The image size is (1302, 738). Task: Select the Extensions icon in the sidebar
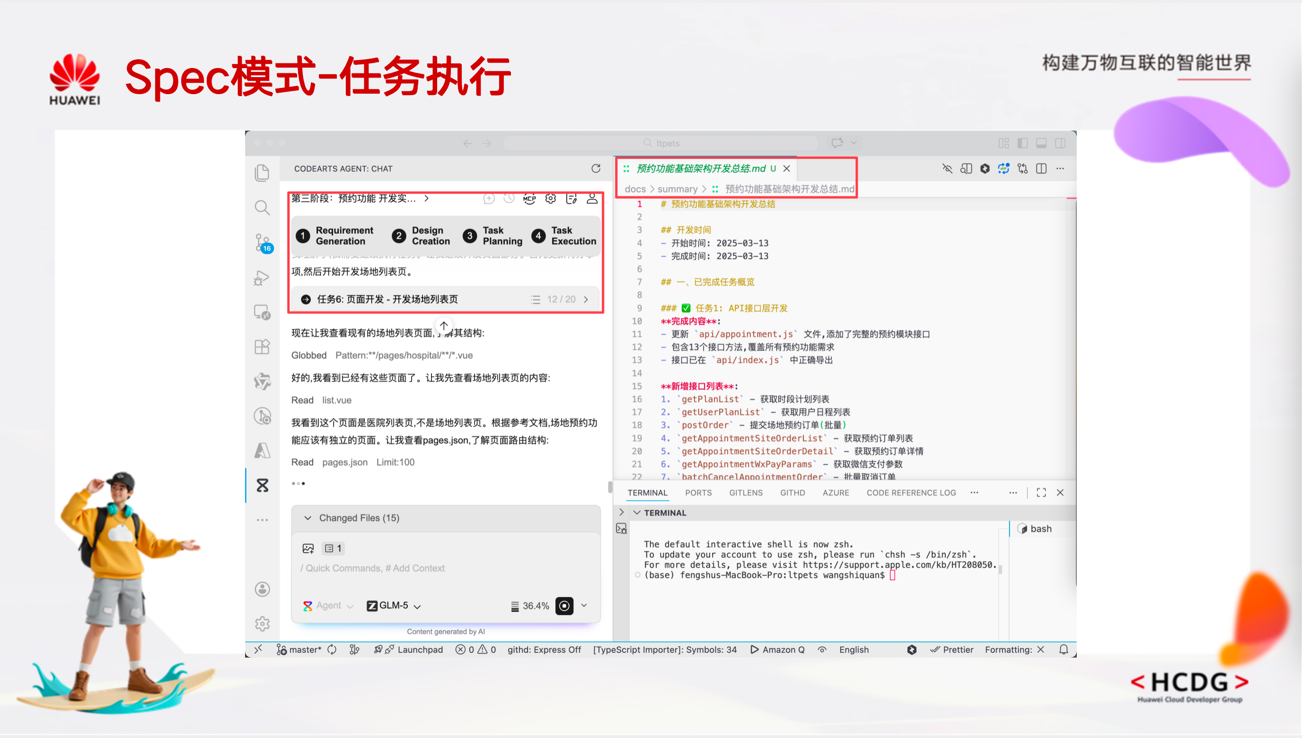(x=262, y=347)
